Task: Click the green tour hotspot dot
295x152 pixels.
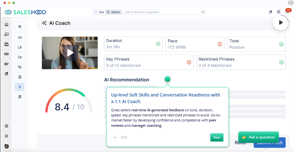Action: [167, 79]
